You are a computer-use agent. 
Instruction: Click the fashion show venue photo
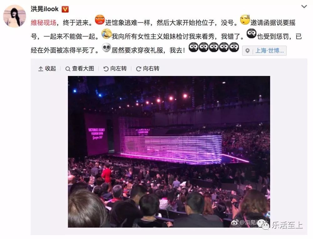click(x=169, y=152)
